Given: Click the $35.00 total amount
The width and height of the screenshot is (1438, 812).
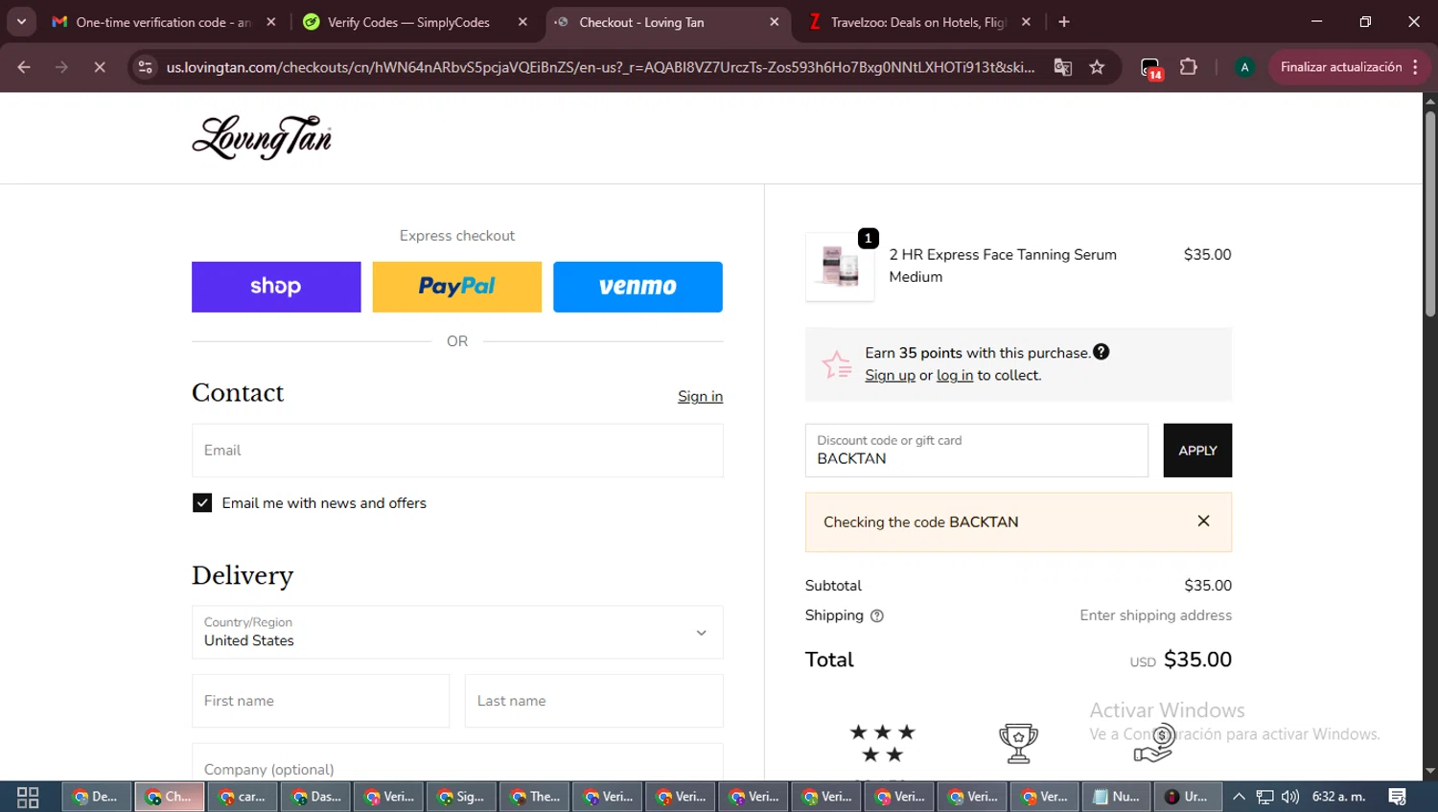Looking at the screenshot, I should 1197,660.
